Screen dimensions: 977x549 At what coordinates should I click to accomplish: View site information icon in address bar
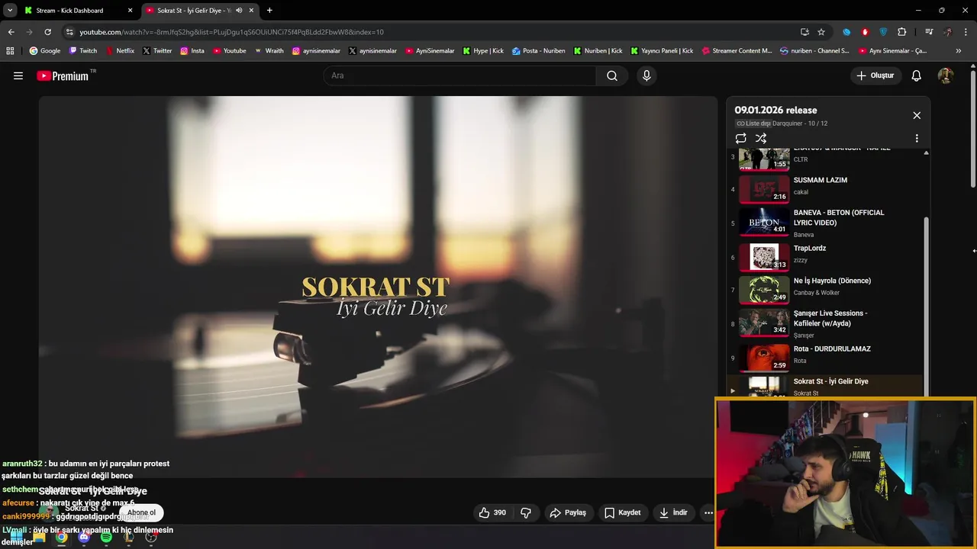pyautogui.click(x=69, y=32)
